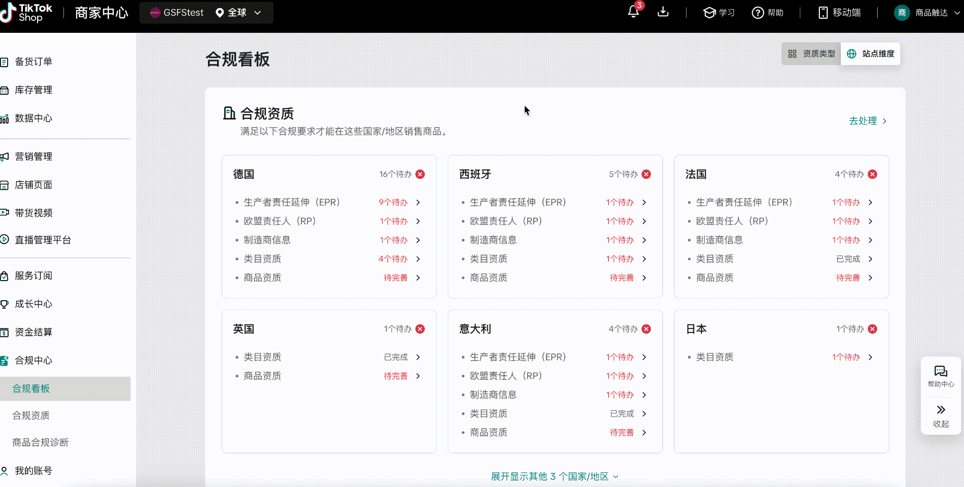Go to 数据中心 in the sidebar
Viewport: 964px width, 487px height.
click(x=33, y=118)
